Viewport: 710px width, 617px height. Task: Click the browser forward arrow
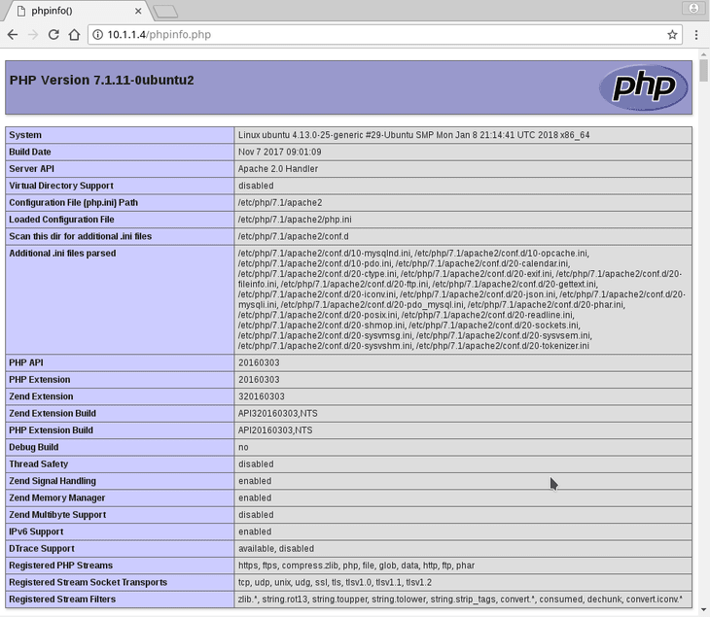click(x=33, y=35)
